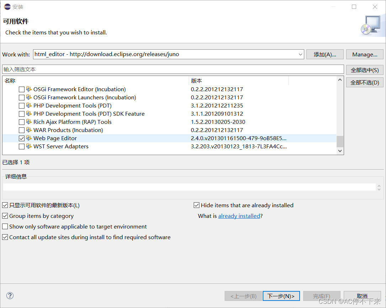The height and width of the screenshot is (308, 386).
Task: Proceed with 下一步(N)> button
Action: coord(281,296)
